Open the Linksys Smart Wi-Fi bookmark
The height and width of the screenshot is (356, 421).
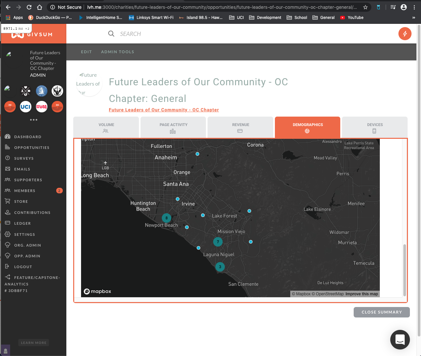pyautogui.click(x=151, y=18)
